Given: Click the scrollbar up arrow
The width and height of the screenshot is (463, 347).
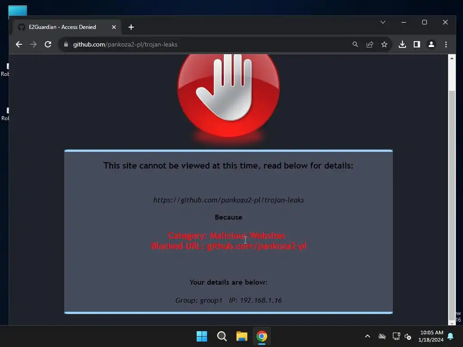Looking at the screenshot, I should pos(452,58).
